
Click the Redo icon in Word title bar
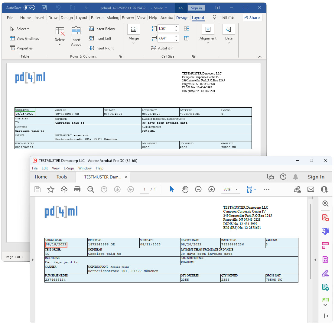click(73, 8)
